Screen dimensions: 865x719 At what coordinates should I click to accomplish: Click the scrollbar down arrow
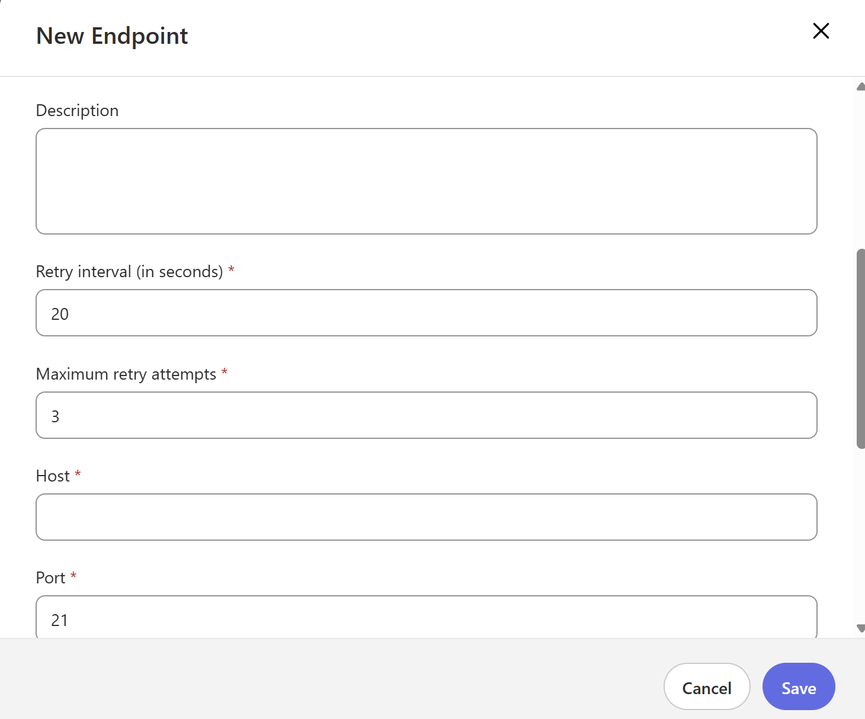tap(861, 628)
